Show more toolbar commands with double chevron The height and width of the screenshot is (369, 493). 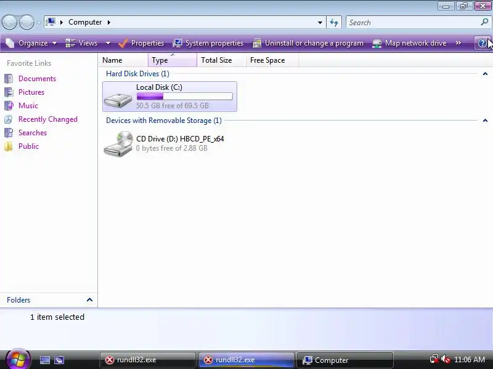point(458,43)
